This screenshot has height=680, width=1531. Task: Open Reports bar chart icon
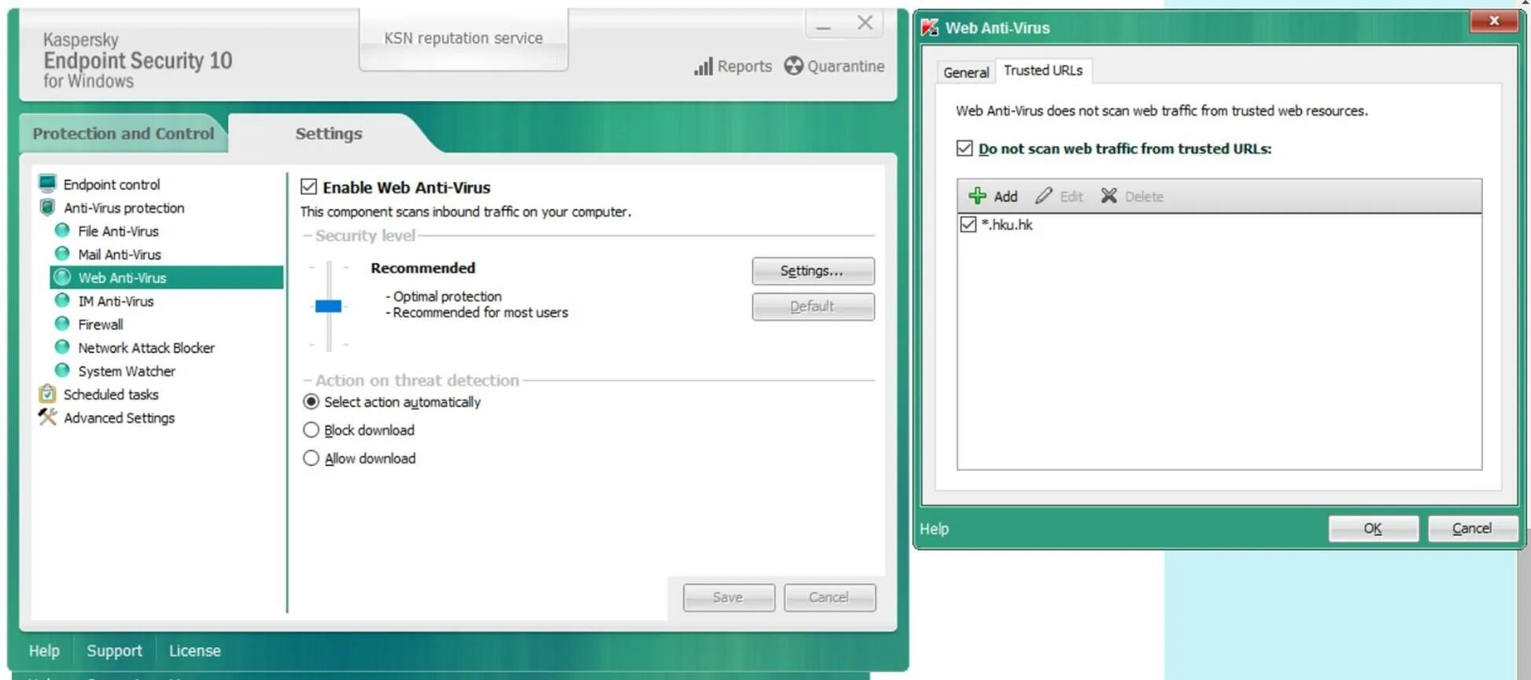click(x=703, y=67)
